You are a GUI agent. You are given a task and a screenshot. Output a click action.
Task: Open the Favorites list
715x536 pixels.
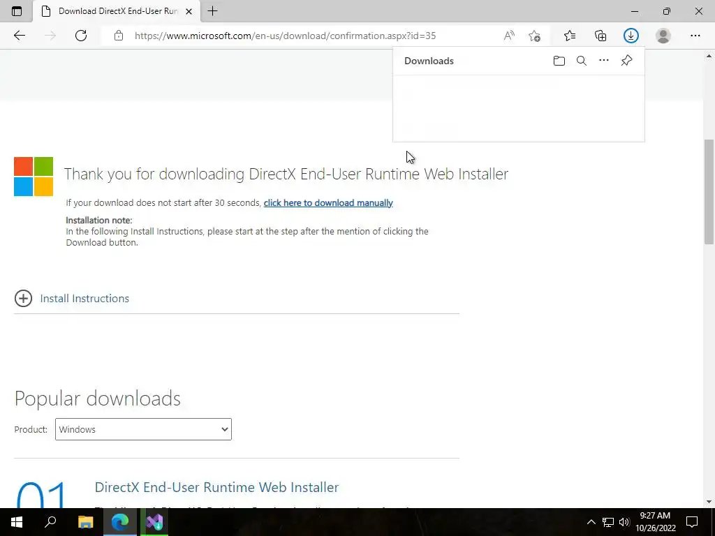[x=570, y=36]
